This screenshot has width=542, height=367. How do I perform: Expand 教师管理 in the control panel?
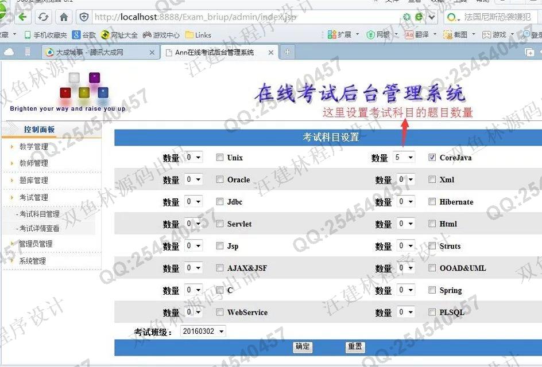point(33,163)
